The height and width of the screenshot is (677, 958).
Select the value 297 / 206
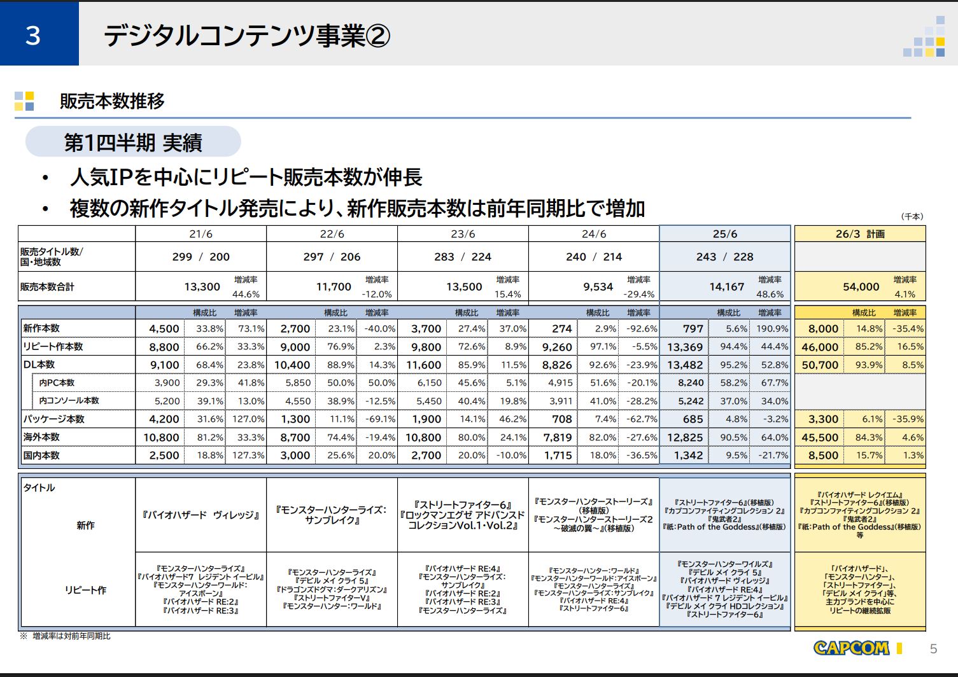pos(332,256)
